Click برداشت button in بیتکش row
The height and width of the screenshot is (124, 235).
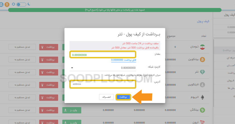coord(49,110)
